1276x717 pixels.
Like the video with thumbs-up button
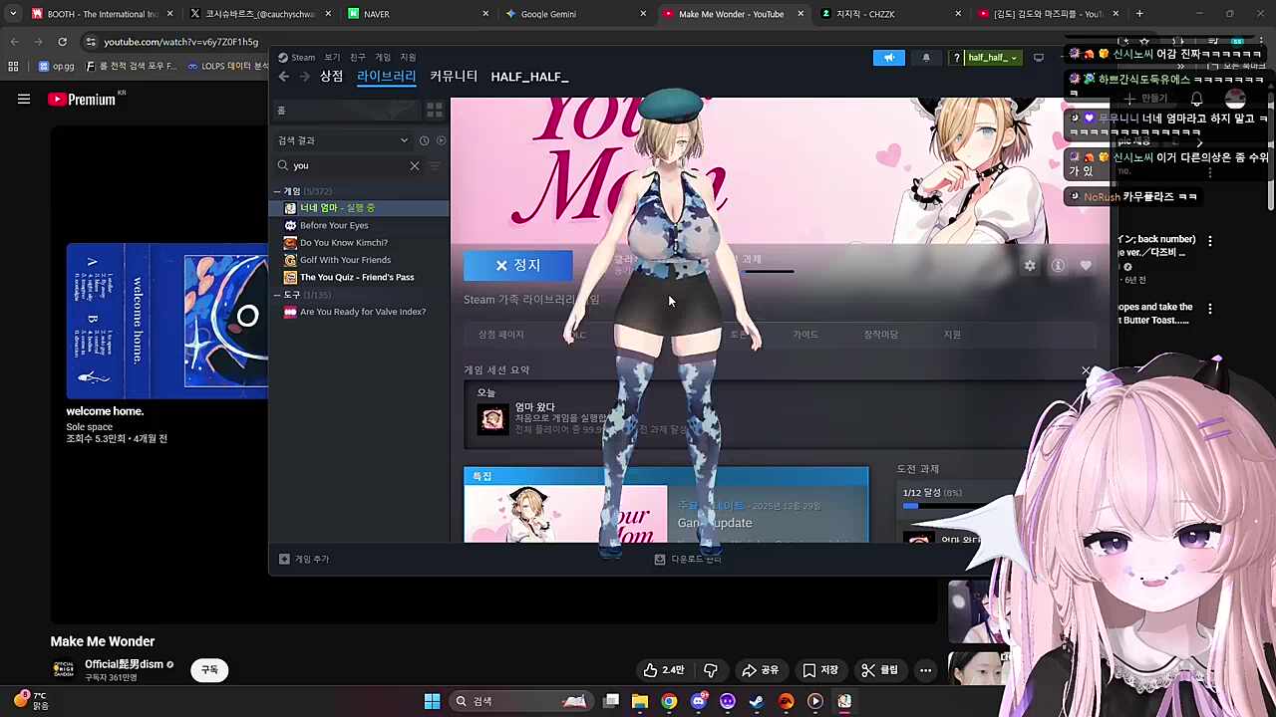click(663, 670)
